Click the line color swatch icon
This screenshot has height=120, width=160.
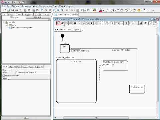click(x=101, y=10)
